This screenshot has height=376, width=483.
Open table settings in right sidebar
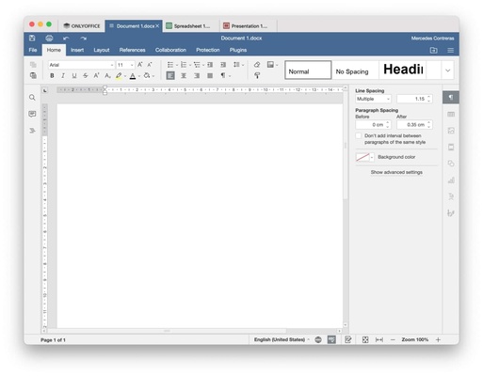coord(451,114)
